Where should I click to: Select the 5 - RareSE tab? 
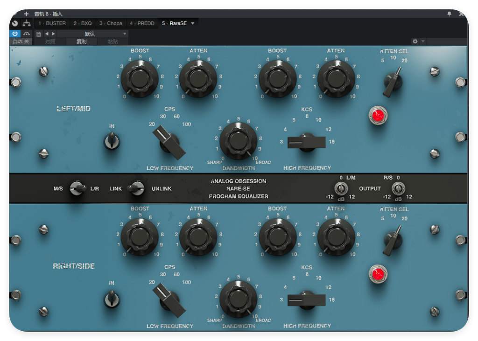(175, 23)
